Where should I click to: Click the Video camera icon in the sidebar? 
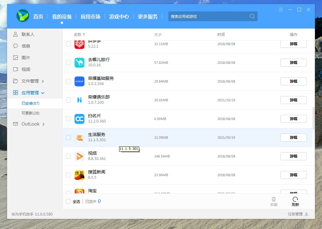(x=15, y=69)
